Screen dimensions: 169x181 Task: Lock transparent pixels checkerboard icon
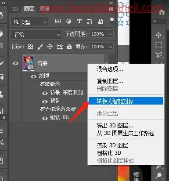click(30, 47)
